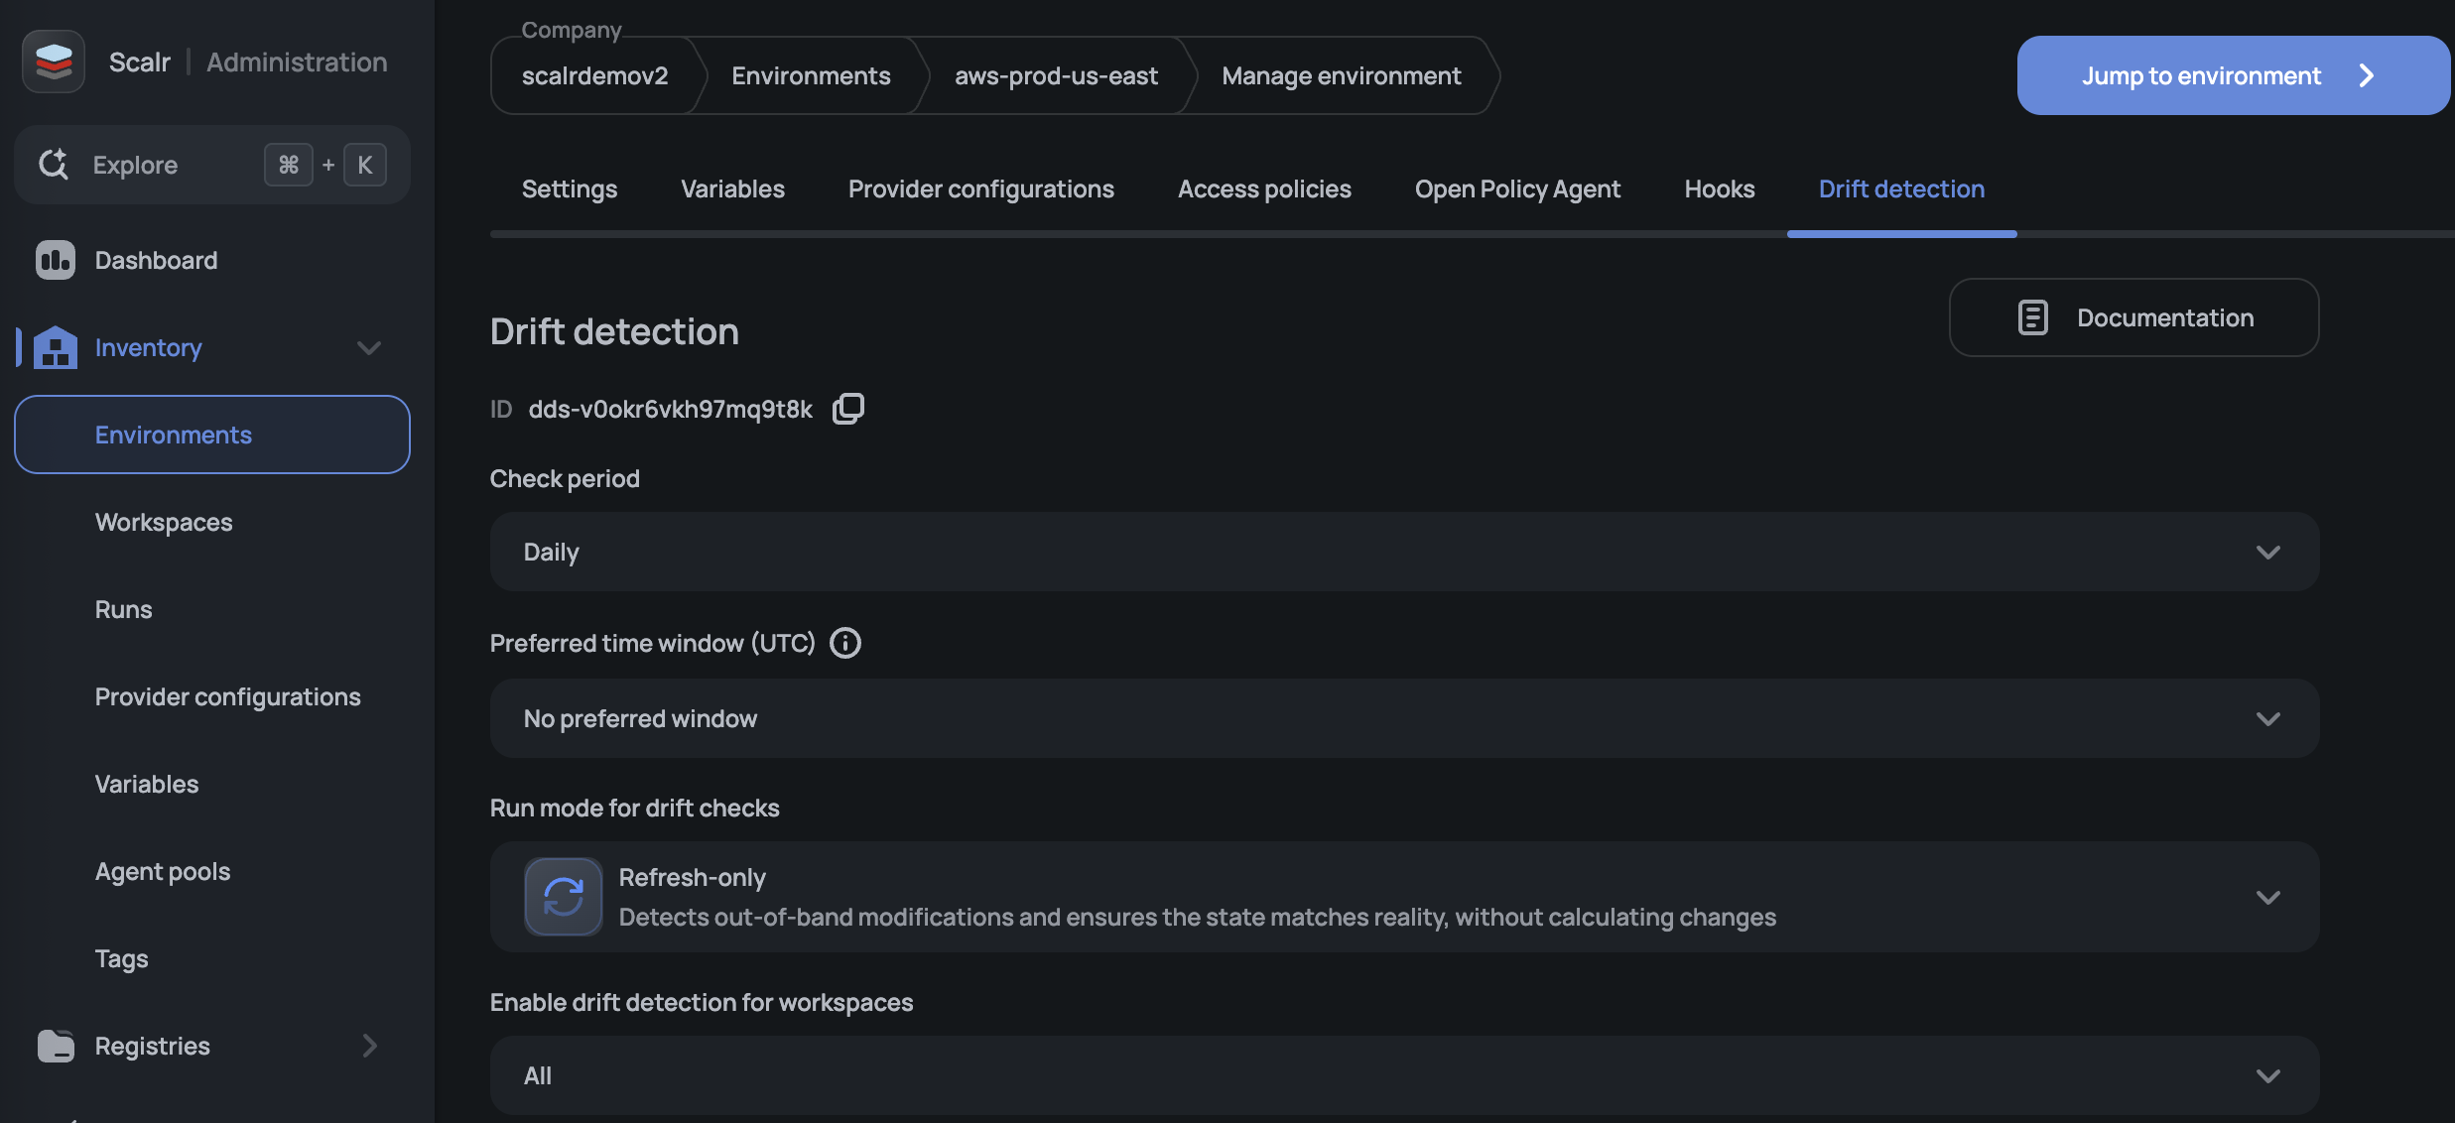Open Variables in the sidebar
2455x1123 pixels.
(147, 784)
